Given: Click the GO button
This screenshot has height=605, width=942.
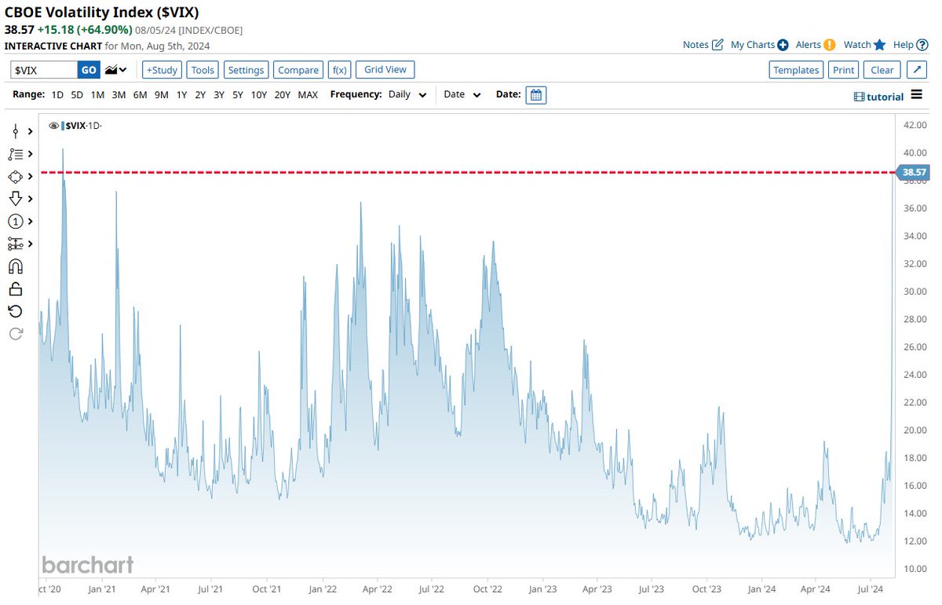Looking at the screenshot, I should click(89, 70).
